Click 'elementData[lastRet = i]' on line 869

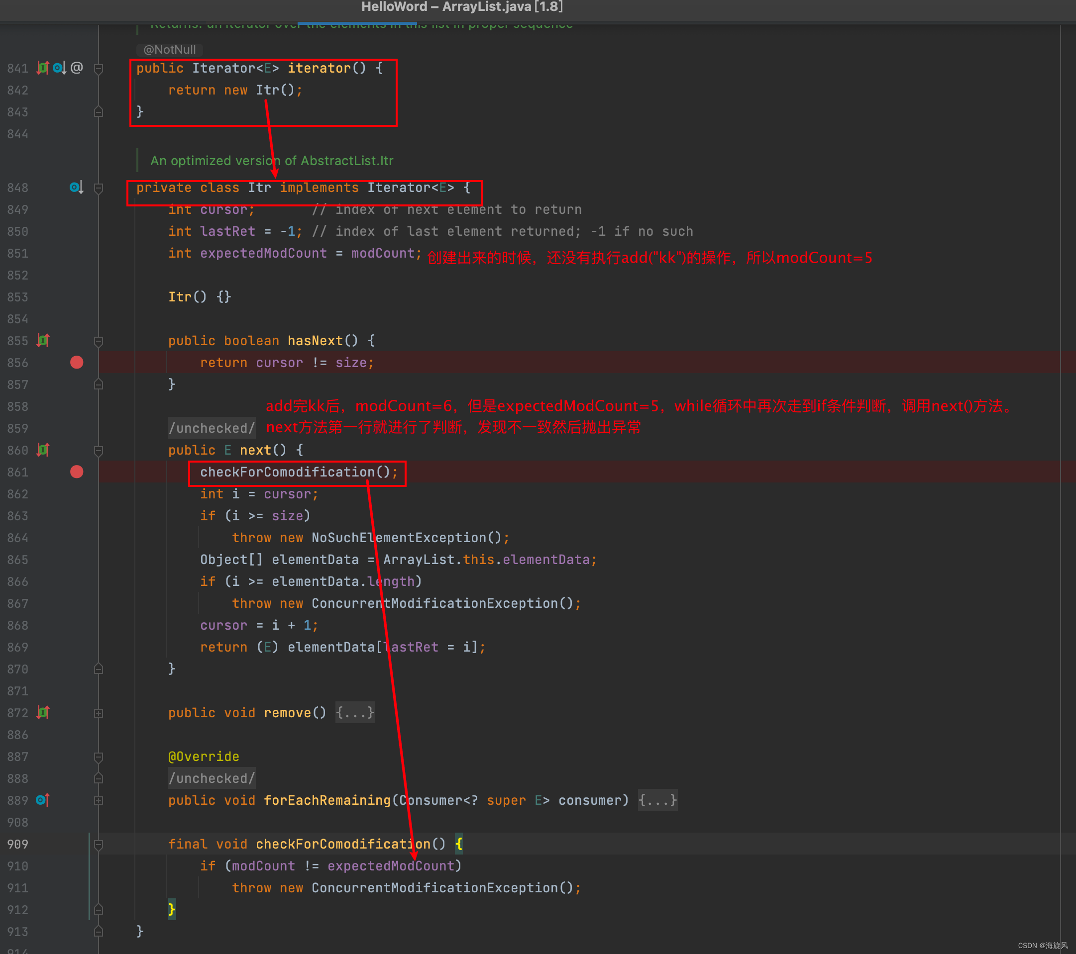[383, 647]
